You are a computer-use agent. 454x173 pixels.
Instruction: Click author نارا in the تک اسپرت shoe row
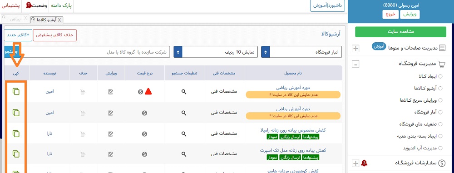coord(49,154)
